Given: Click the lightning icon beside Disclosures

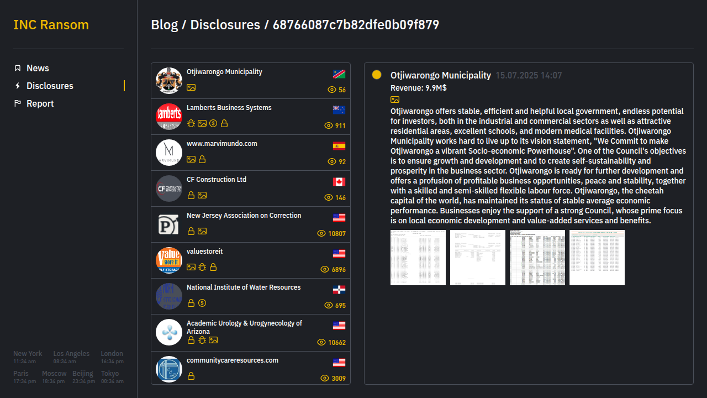Looking at the screenshot, I should 18,86.
